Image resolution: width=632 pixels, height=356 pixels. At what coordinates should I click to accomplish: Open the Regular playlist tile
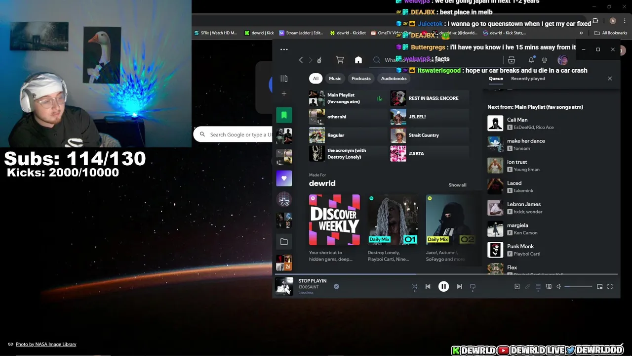[x=348, y=135]
